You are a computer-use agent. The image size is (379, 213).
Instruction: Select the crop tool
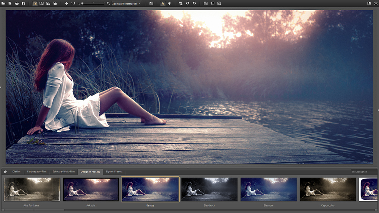coord(181,3)
